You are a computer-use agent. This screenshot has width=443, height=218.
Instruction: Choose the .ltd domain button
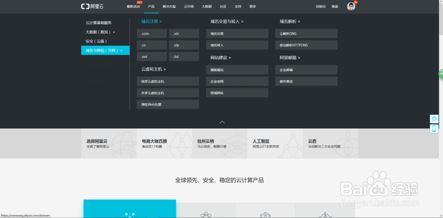[x=184, y=57]
